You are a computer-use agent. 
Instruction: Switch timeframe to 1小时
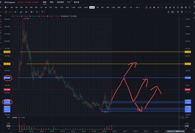tap(73, 7)
